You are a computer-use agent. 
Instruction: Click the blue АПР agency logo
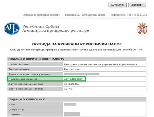click(12, 28)
